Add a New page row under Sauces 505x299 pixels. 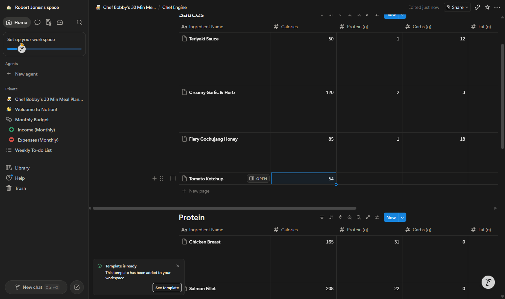pyautogui.click(x=196, y=191)
